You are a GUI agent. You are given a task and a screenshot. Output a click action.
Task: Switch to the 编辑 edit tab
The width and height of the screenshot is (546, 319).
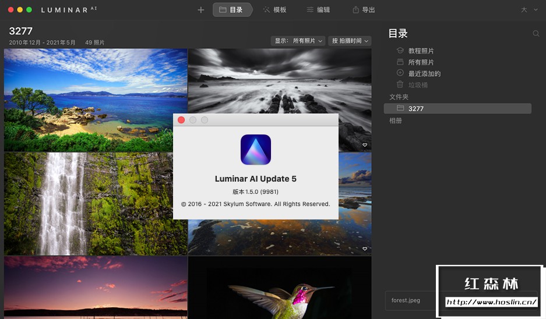tap(318, 10)
